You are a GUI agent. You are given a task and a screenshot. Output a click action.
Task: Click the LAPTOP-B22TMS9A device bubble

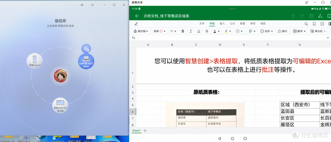pos(86,61)
